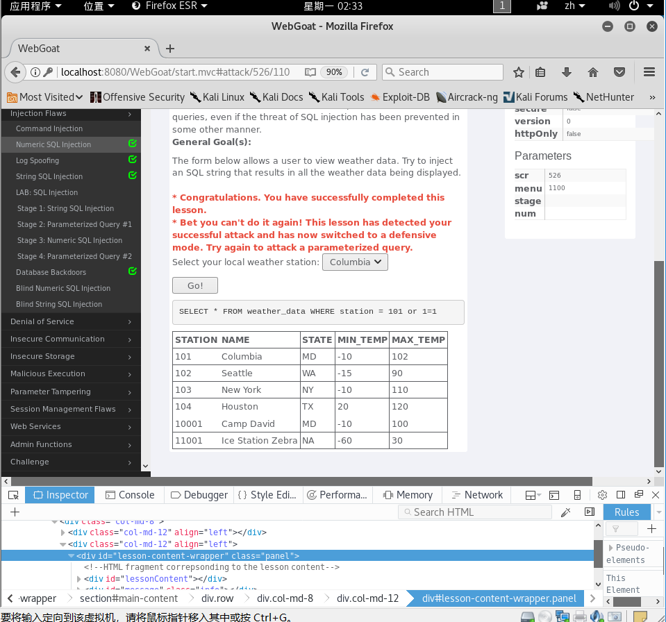Open the zh input language dropdown
Screen dimensions: 666x622
[x=575, y=6]
